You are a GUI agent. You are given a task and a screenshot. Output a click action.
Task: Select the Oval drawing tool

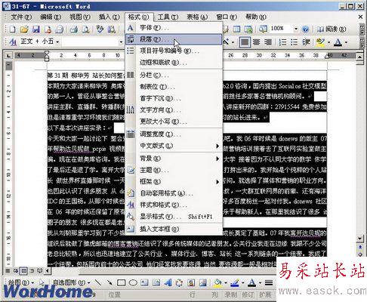click(133, 283)
